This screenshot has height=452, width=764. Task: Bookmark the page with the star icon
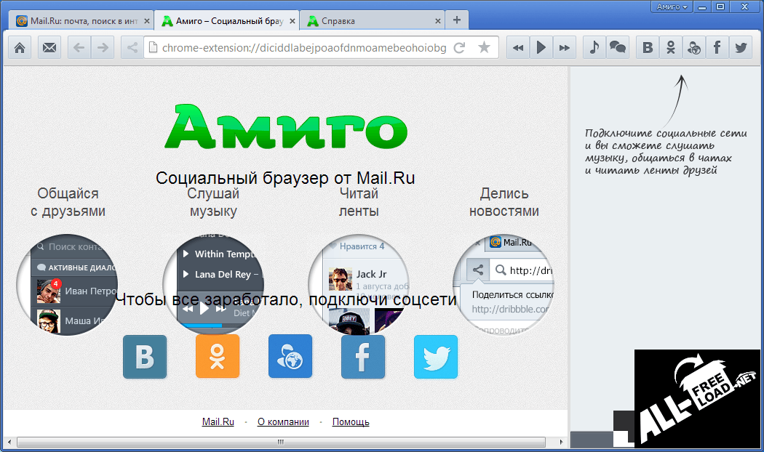484,48
